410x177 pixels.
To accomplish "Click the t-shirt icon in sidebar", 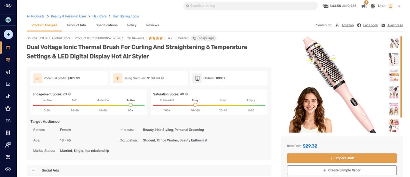I will point(8,109).
